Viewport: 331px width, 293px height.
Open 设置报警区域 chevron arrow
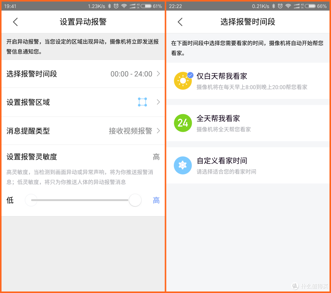158,102
